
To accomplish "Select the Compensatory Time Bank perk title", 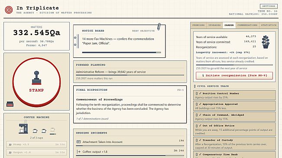I will [x=220, y=155].
